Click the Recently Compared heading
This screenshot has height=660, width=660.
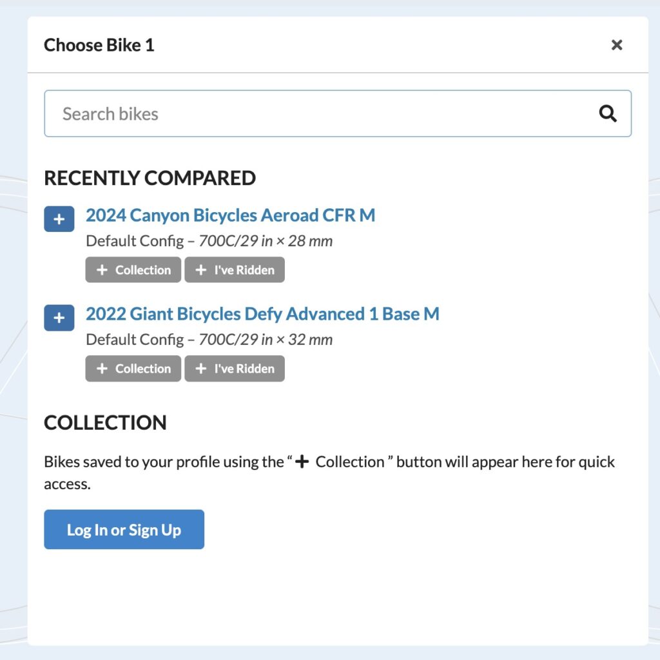click(x=150, y=178)
